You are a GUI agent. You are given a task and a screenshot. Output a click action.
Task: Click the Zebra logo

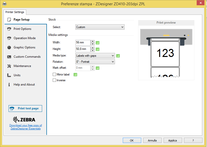(24, 120)
